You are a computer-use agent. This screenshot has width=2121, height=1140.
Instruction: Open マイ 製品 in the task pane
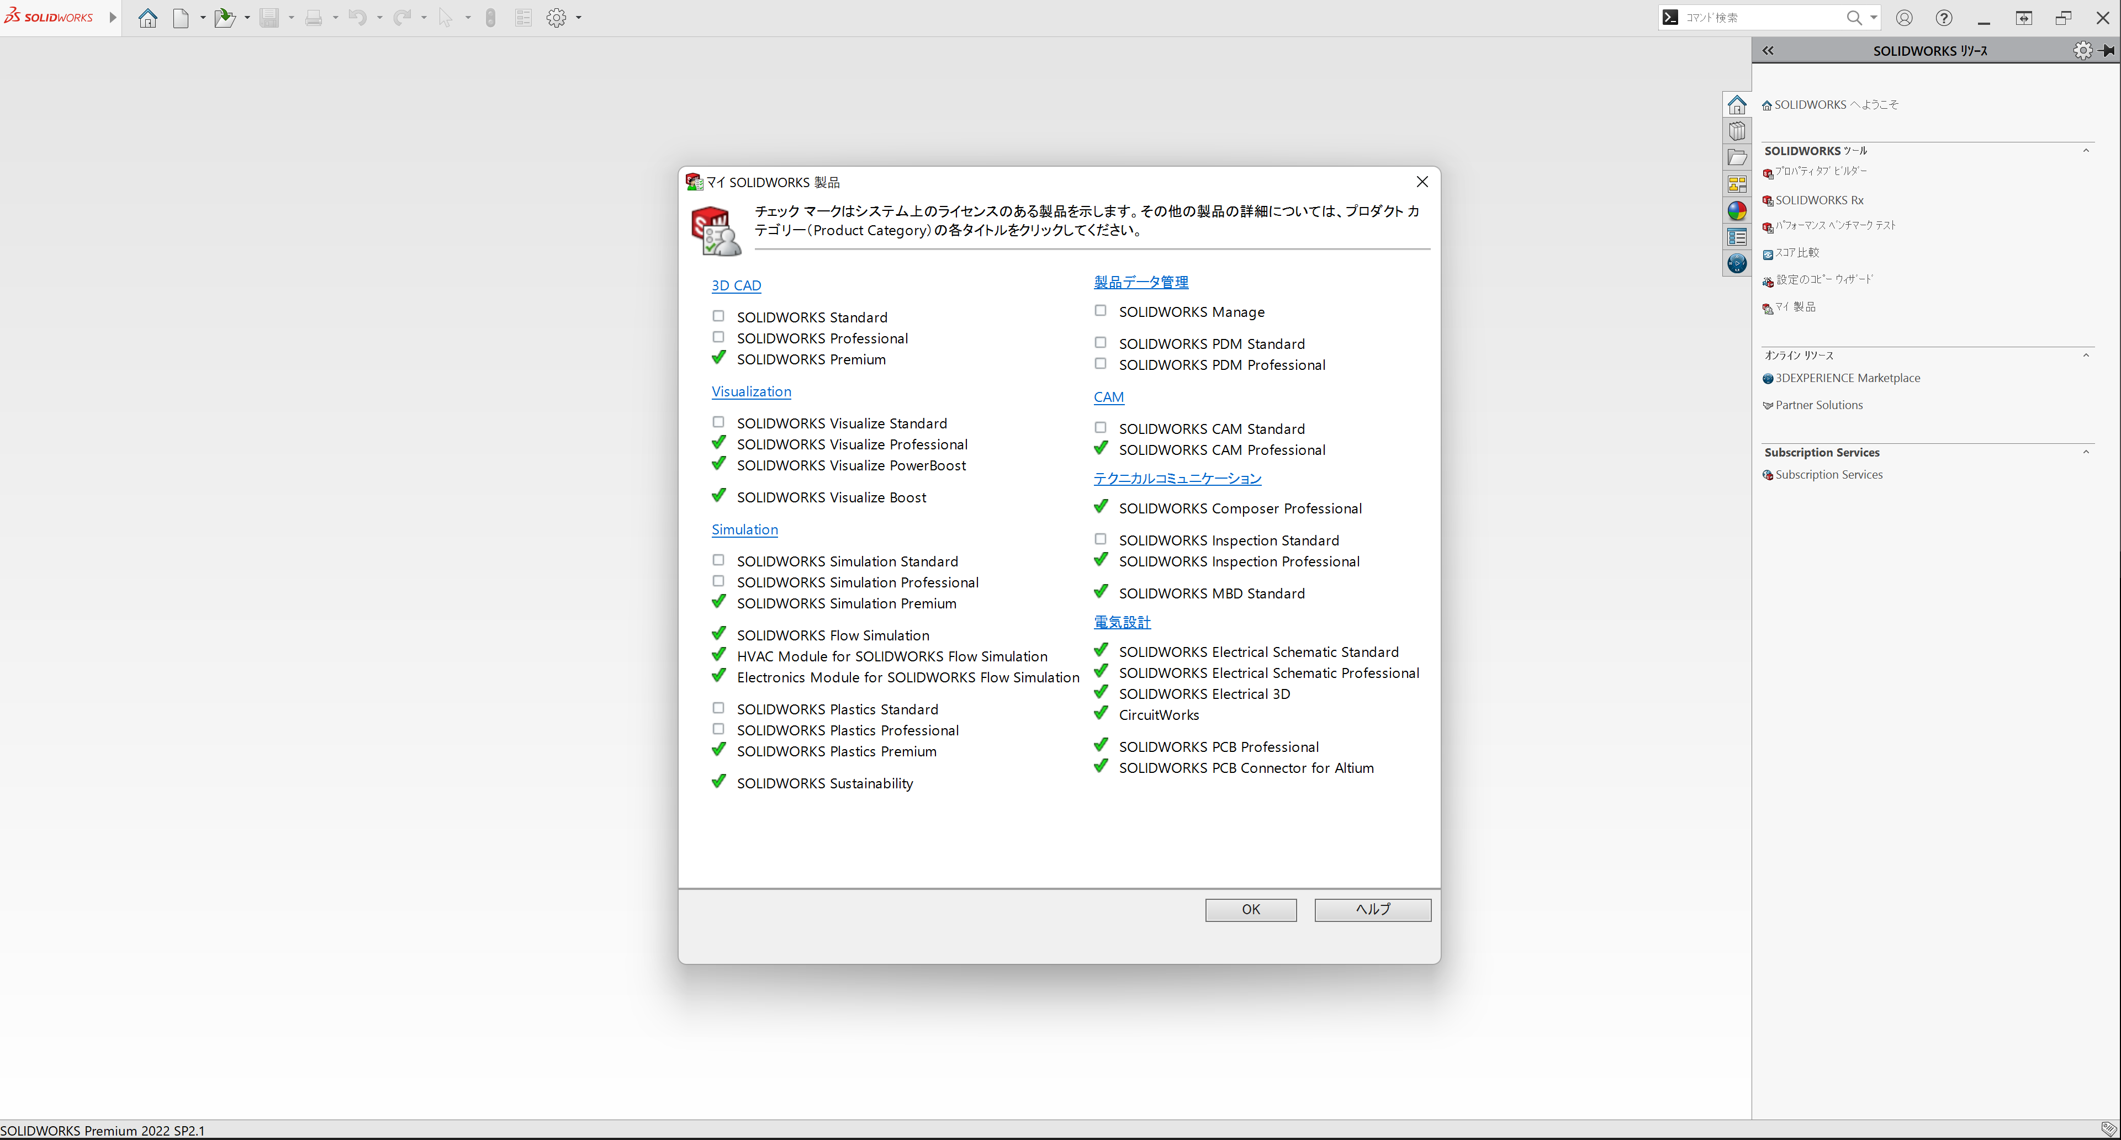pyautogui.click(x=1795, y=307)
